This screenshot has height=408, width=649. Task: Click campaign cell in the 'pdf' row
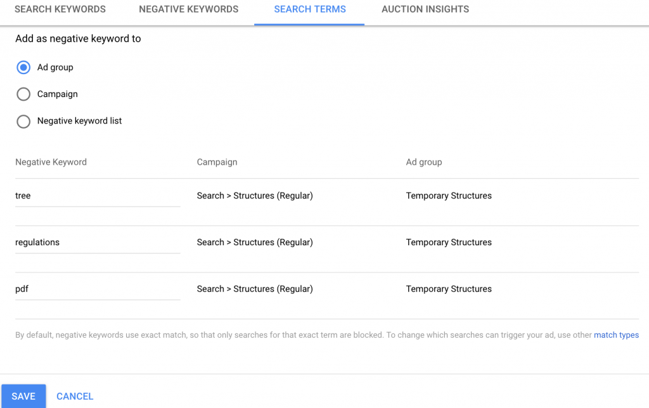(255, 289)
